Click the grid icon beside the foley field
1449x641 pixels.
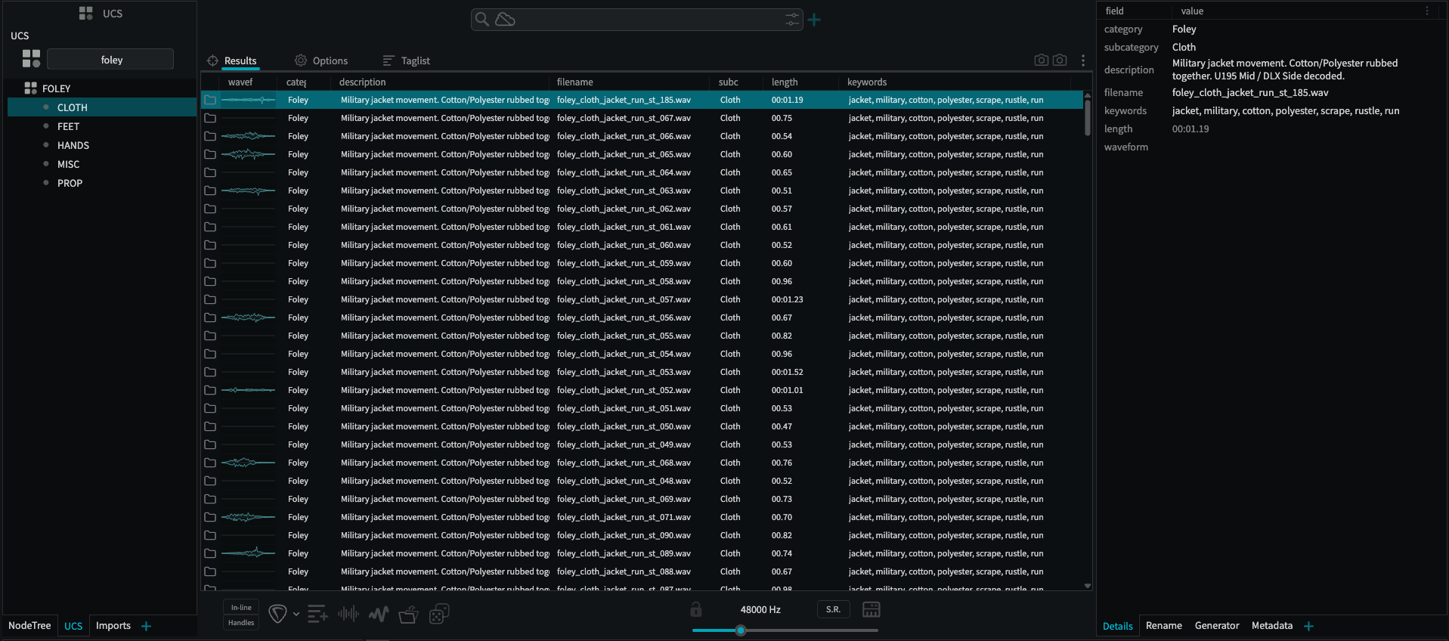[x=31, y=59]
